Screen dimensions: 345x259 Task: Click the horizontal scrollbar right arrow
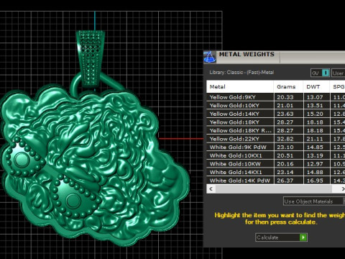(x=342, y=189)
